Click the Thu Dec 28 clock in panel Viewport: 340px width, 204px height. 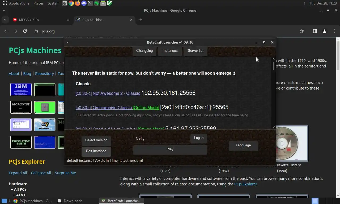(323, 3)
